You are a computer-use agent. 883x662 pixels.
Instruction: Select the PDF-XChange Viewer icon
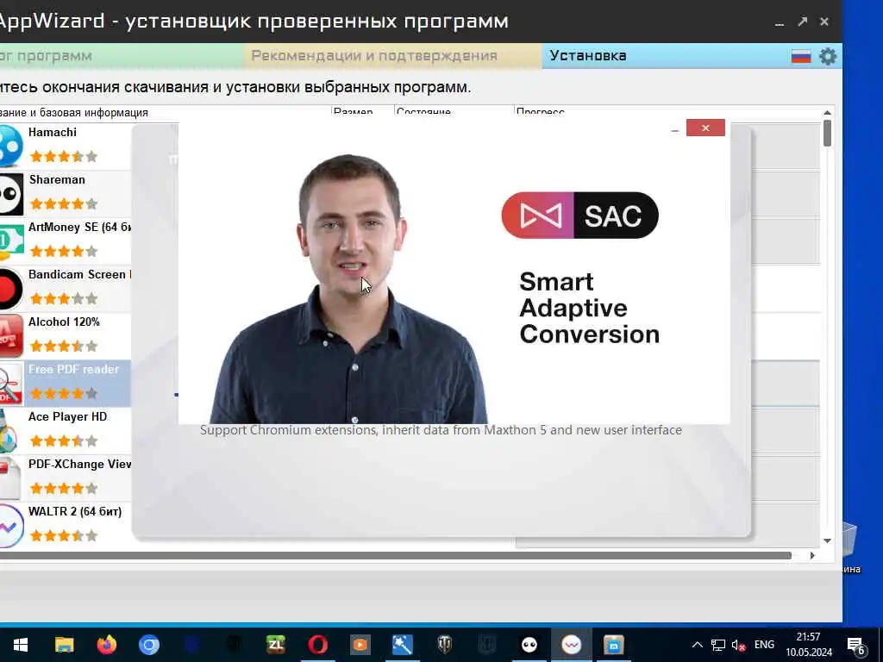click(x=10, y=478)
